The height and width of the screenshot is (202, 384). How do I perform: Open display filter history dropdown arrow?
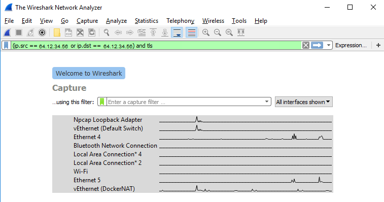pyautogui.click(x=328, y=45)
